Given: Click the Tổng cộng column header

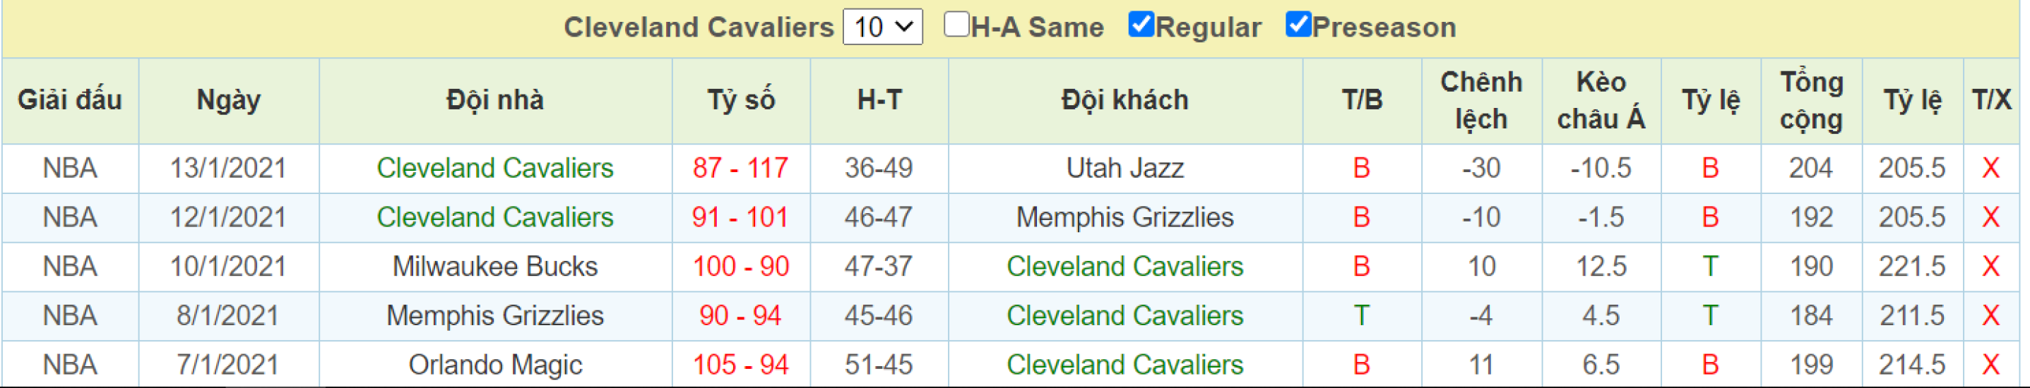Looking at the screenshot, I should [1811, 101].
